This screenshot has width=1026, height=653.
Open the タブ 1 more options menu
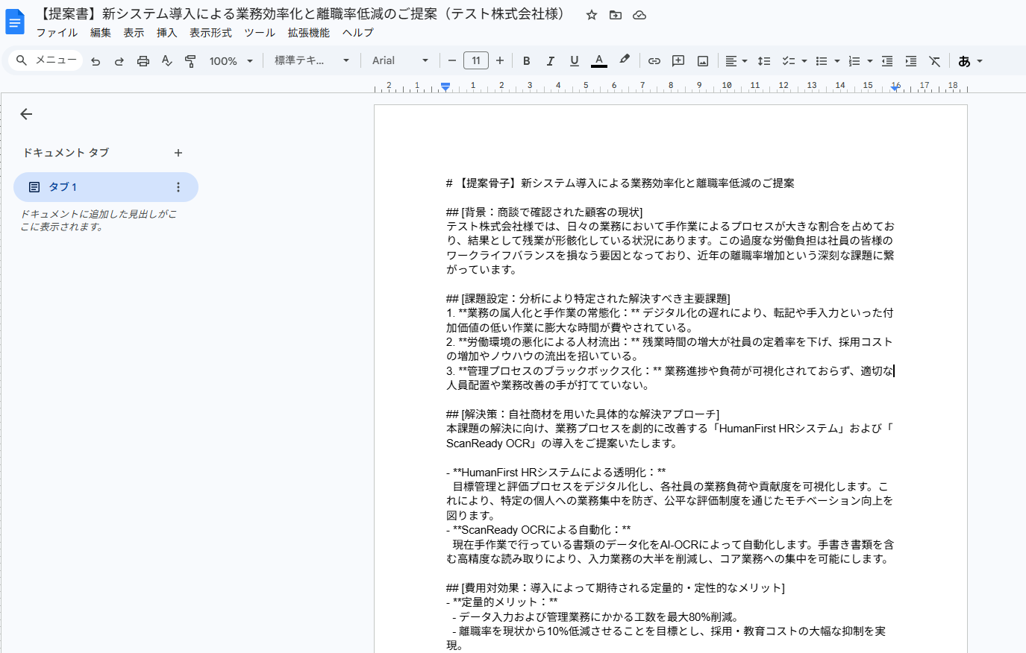point(178,187)
